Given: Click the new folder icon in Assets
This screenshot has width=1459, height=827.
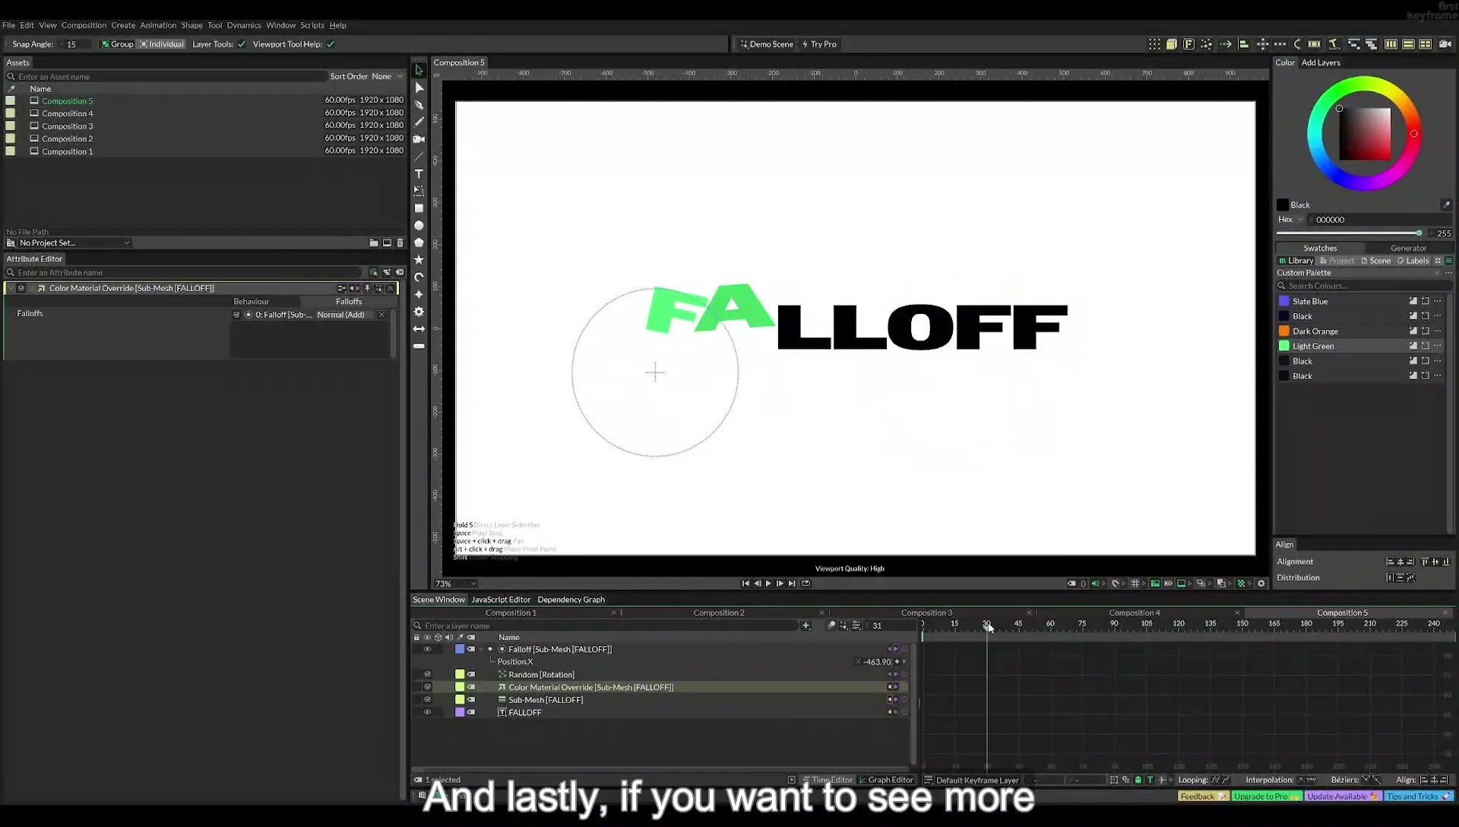Looking at the screenshot, I should [x=373, y=243].
